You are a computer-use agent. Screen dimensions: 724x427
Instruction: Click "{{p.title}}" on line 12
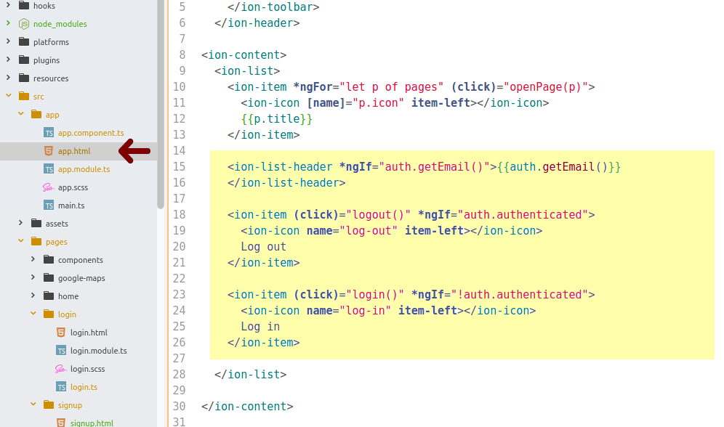click(x=276, y=118)
